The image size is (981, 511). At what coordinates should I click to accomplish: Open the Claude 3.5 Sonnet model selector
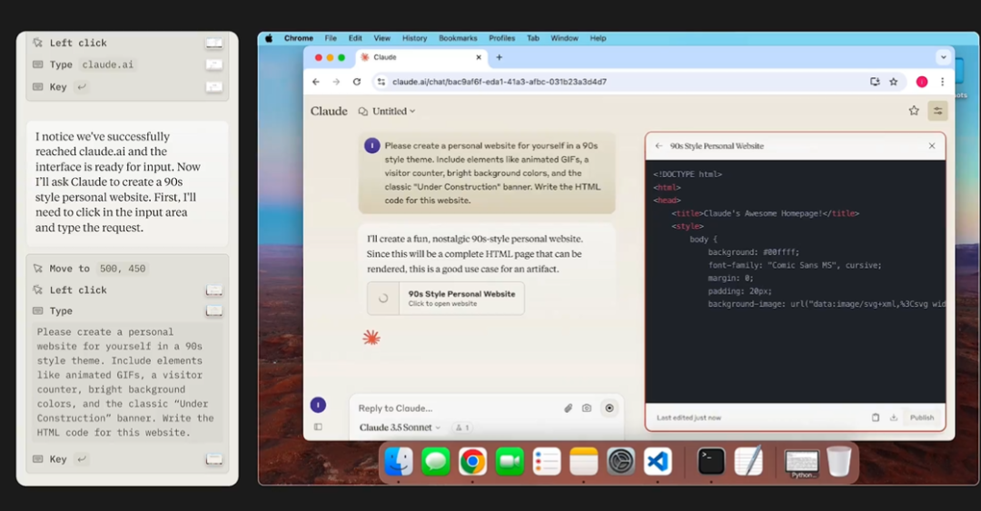[x=400, y=427]
